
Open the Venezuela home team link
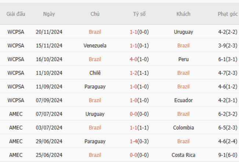tap(95, 45)
